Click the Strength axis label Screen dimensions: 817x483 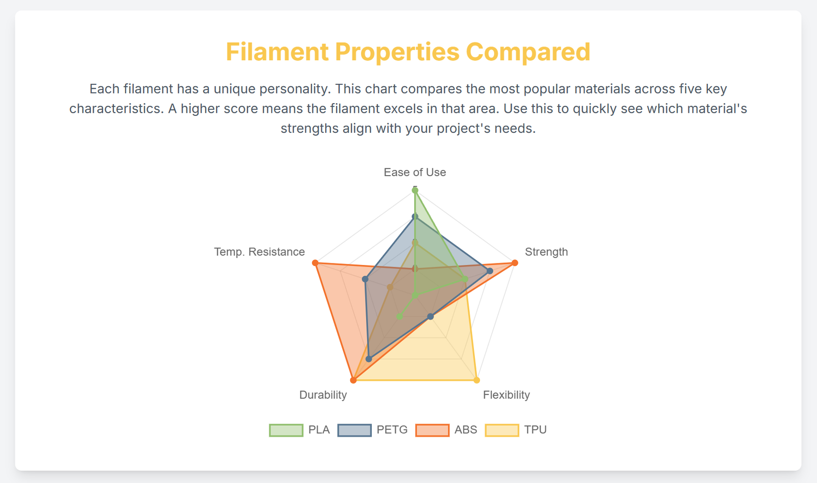[546, 252]
